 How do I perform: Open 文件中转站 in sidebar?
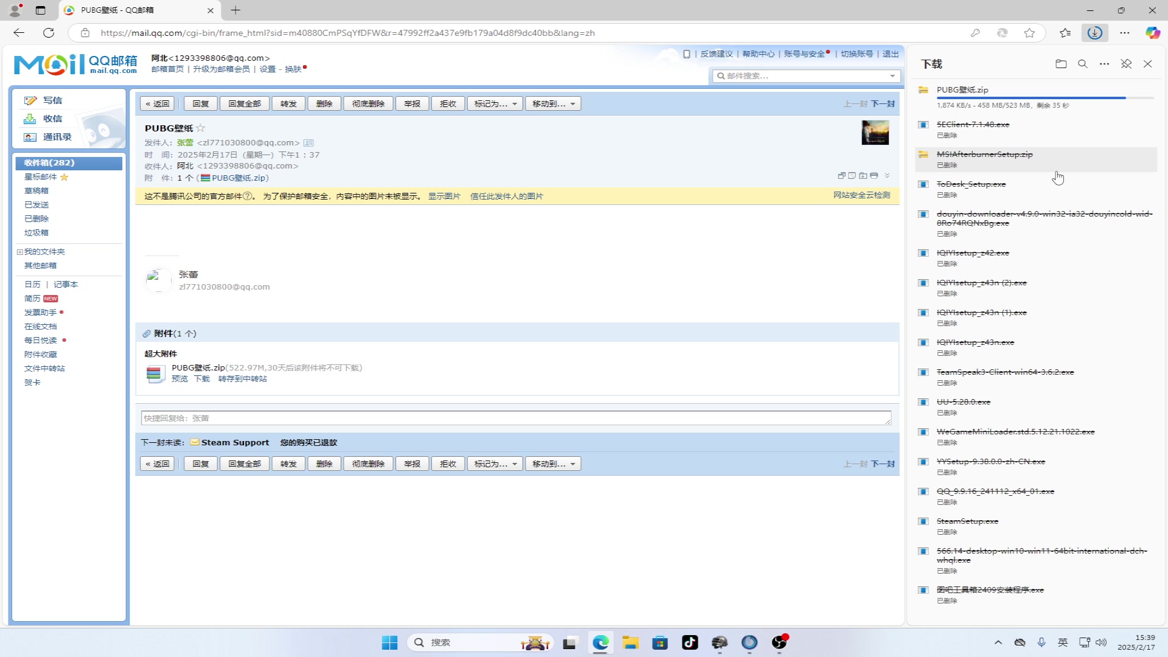[44, 369]
